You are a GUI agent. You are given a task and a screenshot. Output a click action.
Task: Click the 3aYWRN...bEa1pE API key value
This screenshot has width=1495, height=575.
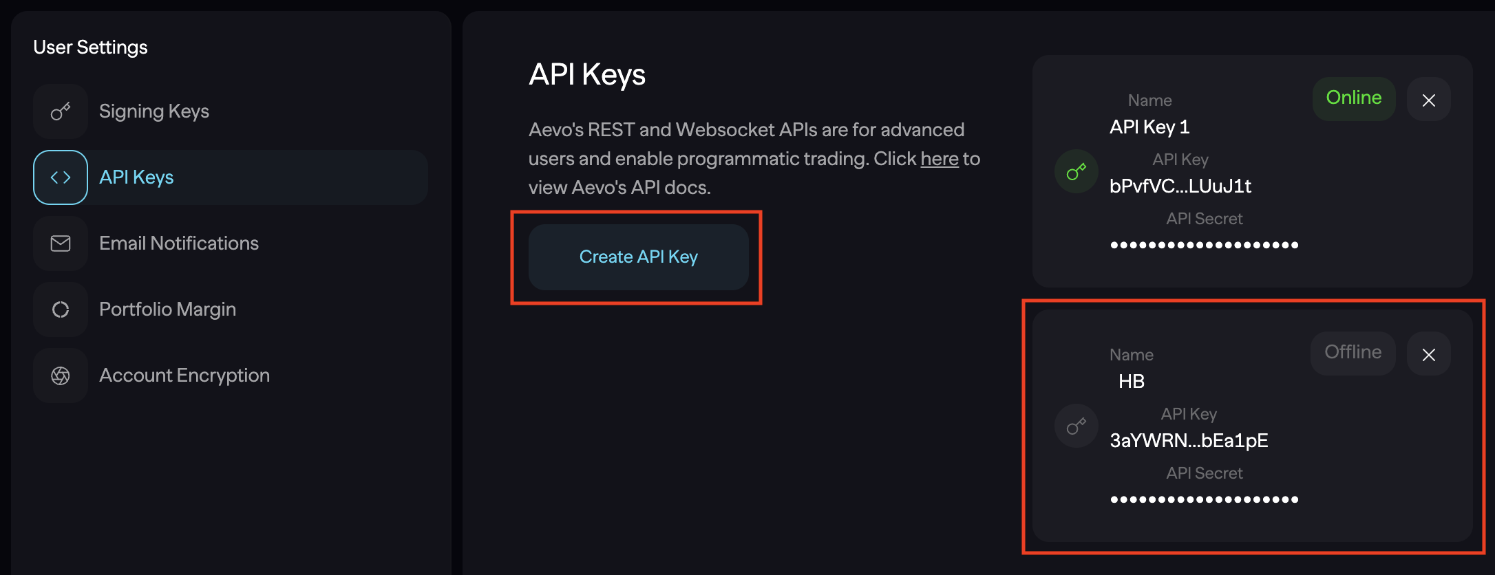tap(1189, 441)
